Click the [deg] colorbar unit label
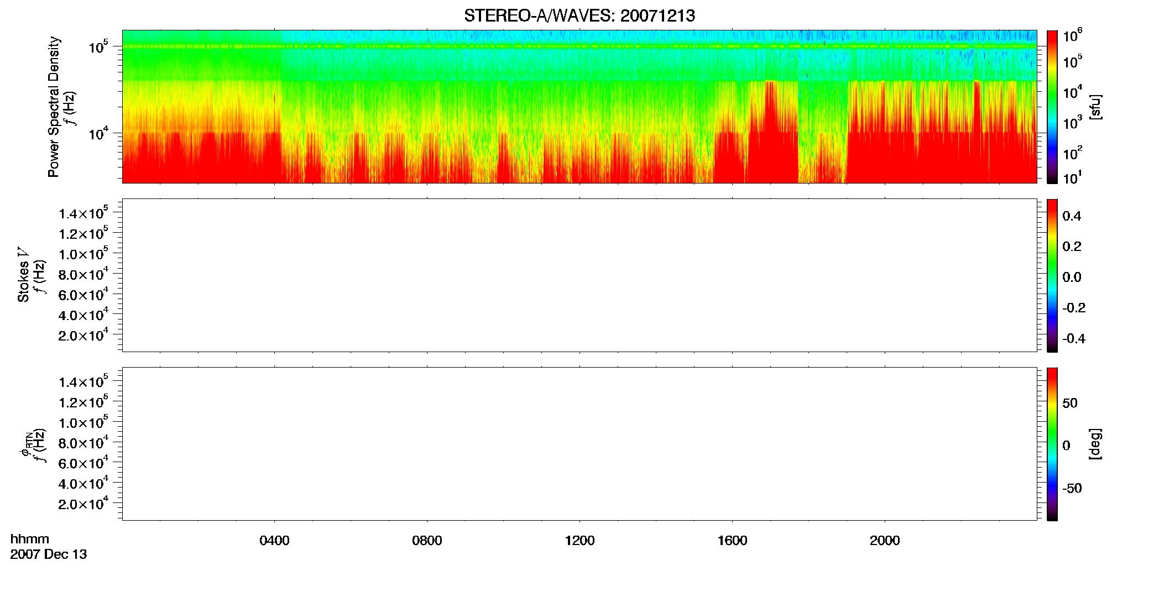This screenshot has width=1159, height=597. coord(1095,443)
